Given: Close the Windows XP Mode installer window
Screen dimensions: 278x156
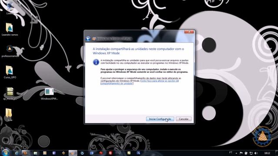Looking at the screenshot, I should pos(189,32).
